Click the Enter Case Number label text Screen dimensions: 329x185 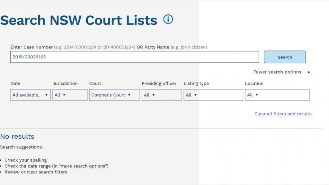pyautogui.click(x=31, y=47)
